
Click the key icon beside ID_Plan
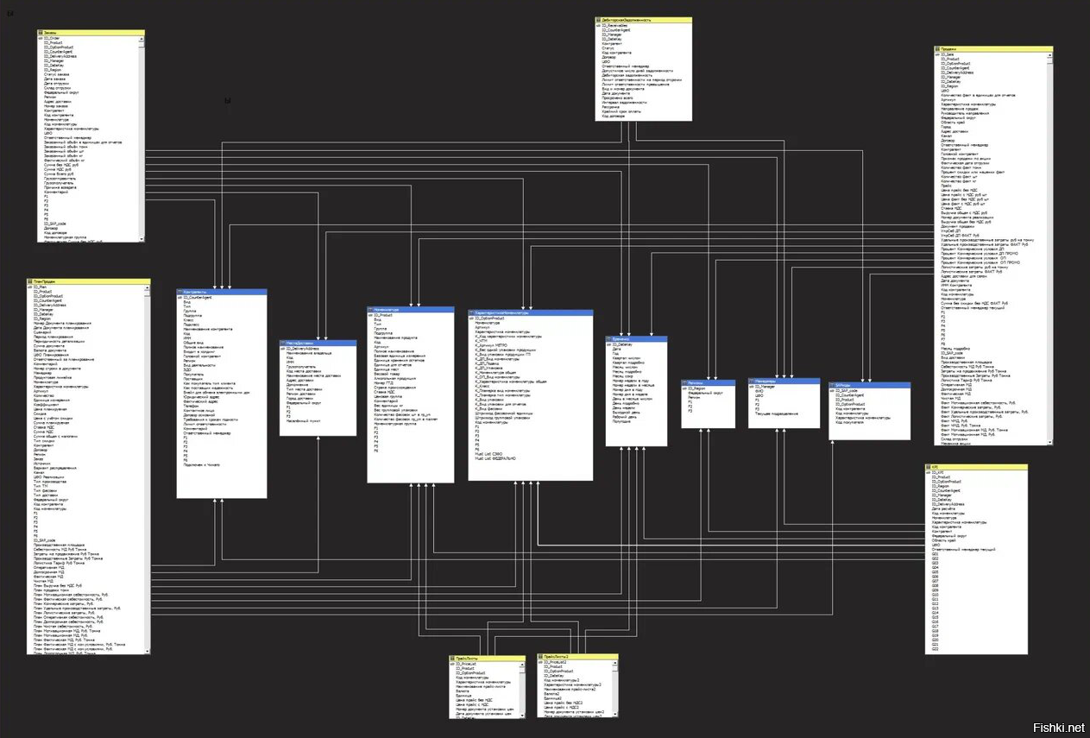pyautogui.click(x=29, y=287)
